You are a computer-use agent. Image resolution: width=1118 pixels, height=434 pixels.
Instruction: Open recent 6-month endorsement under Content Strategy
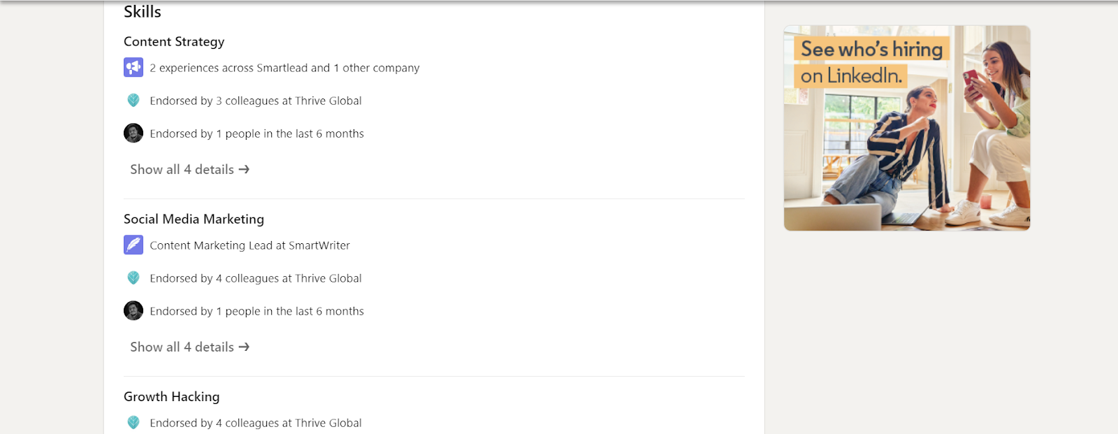click(256, 133)
